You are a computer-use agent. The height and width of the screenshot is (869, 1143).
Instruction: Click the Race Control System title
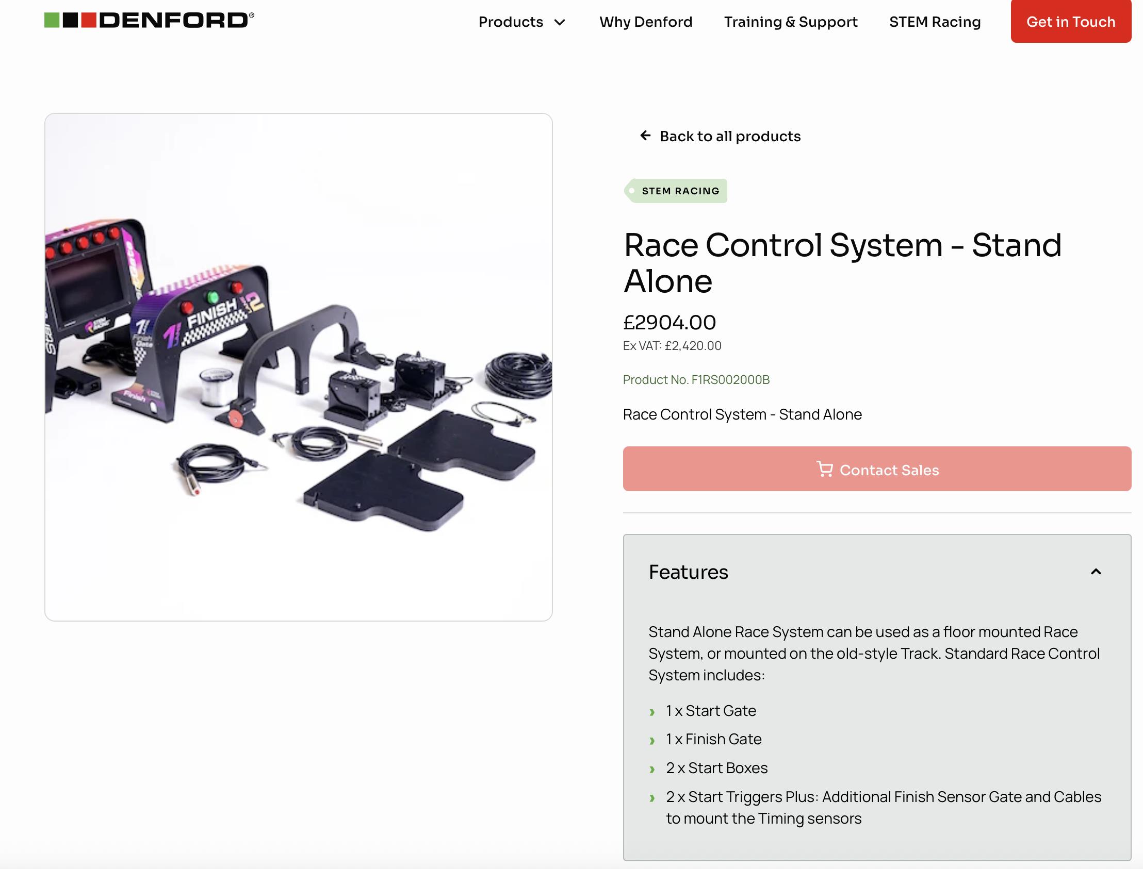click(842, 263)
